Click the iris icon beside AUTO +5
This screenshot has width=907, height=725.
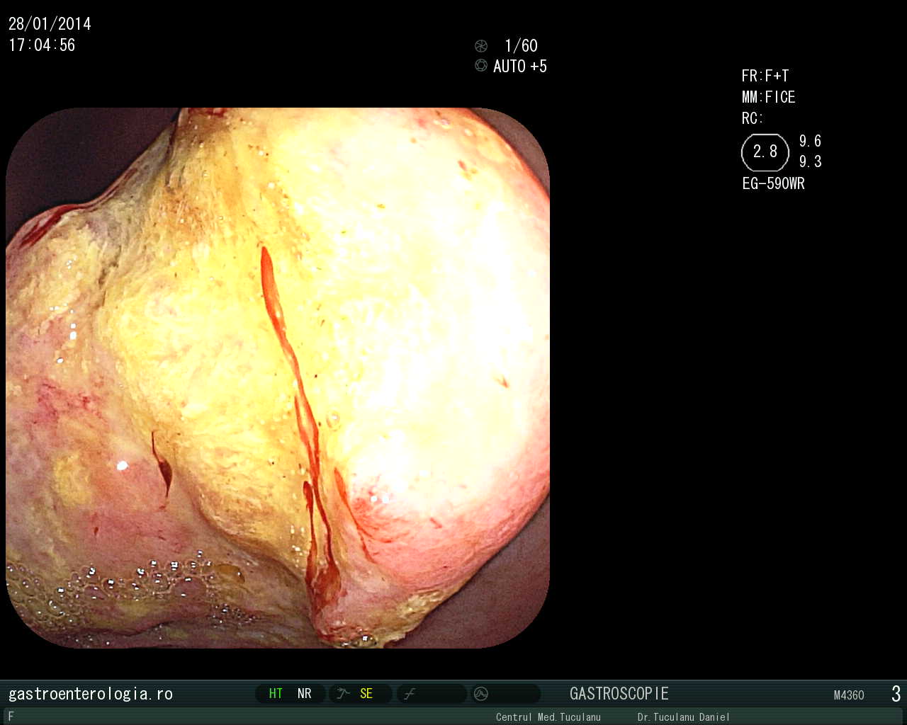tap(481, 66)
